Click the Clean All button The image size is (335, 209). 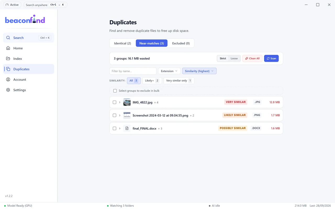252,58
